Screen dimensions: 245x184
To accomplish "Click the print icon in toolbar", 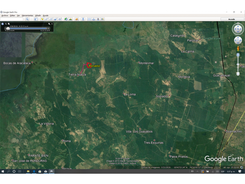I will (94, 19).
